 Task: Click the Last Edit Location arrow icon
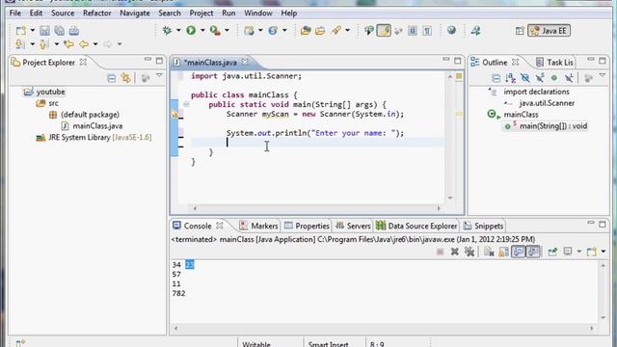(x=68, y=44)
